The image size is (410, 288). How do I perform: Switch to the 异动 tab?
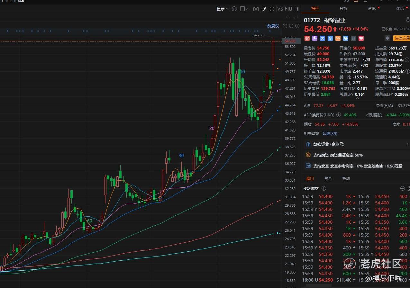(x=346, y=178)
